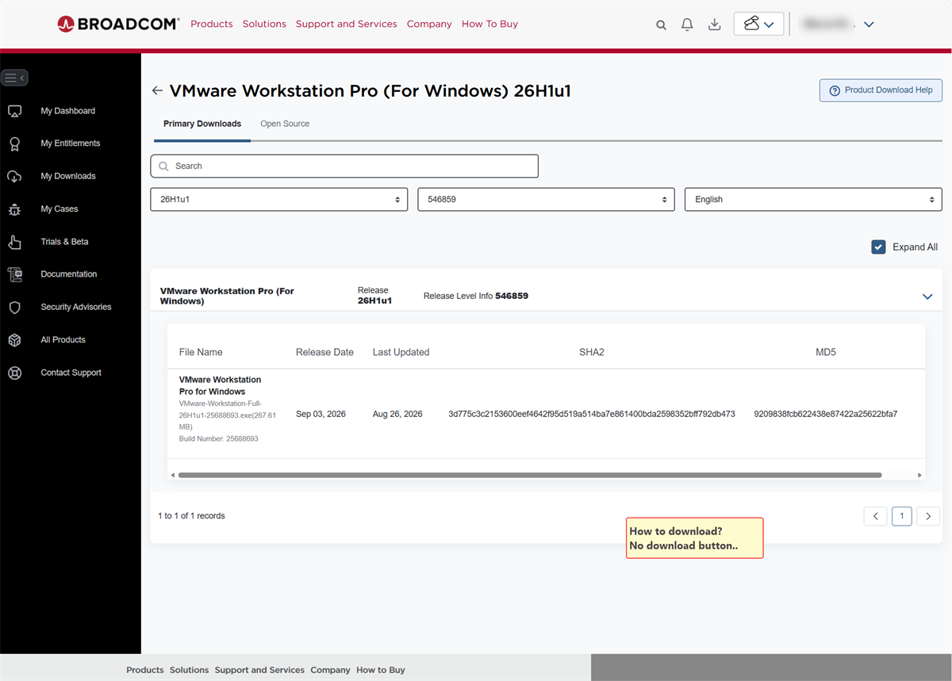Open the cloud portal switcher dropdown
The image size is (952, 681).
pos(758,24)
